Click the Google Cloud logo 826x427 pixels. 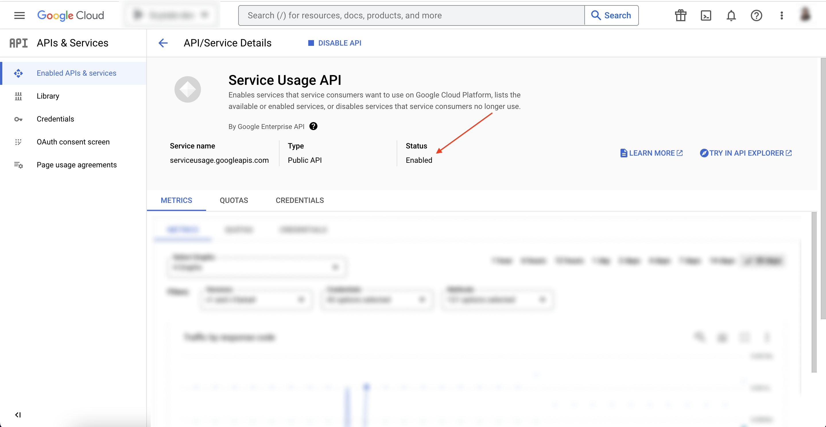(71, 15)
